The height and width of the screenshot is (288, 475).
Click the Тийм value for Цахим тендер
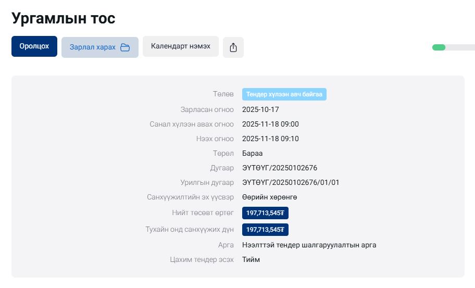[x=251, y=259]
